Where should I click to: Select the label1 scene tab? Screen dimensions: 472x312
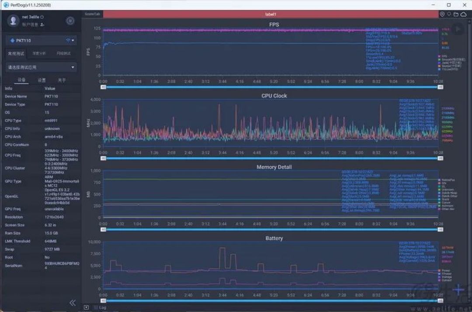[271, 14]
